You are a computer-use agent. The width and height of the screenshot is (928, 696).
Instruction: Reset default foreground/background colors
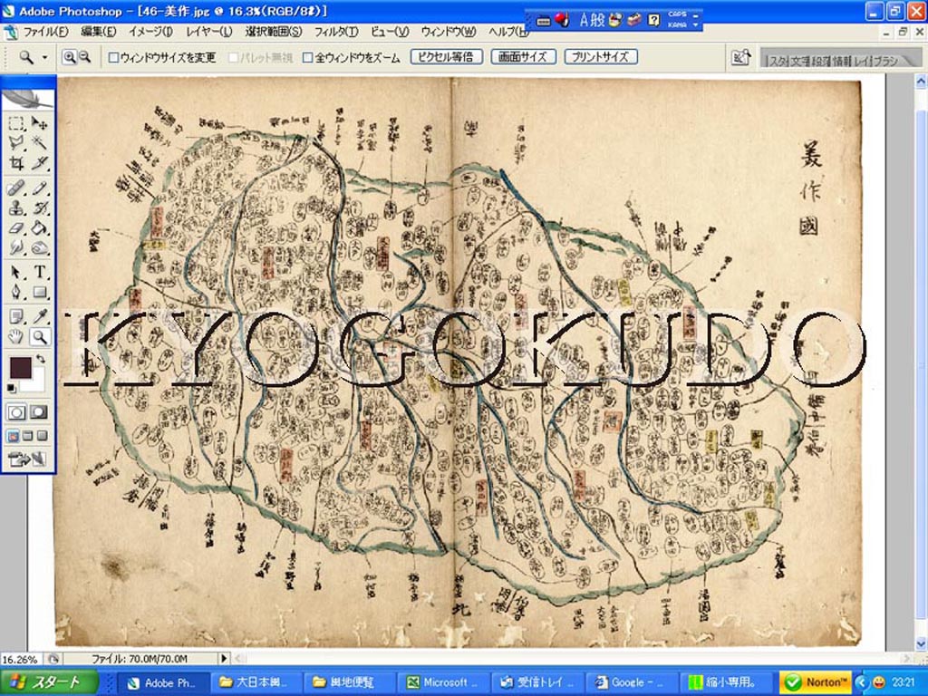pyautogui.click(x=11, y=388)
